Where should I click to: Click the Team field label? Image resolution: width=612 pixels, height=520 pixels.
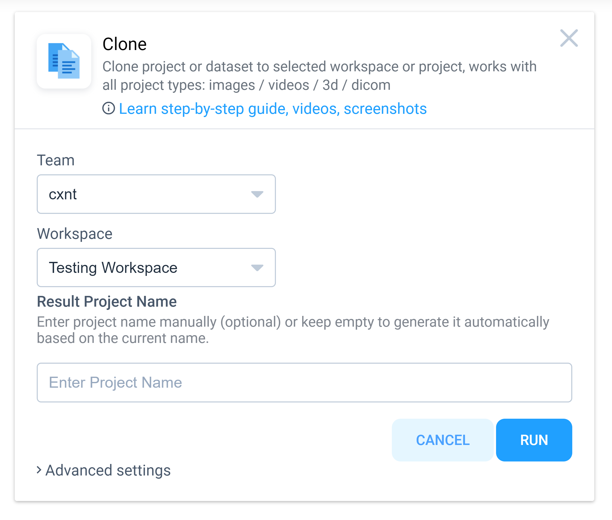click(56, 160)
